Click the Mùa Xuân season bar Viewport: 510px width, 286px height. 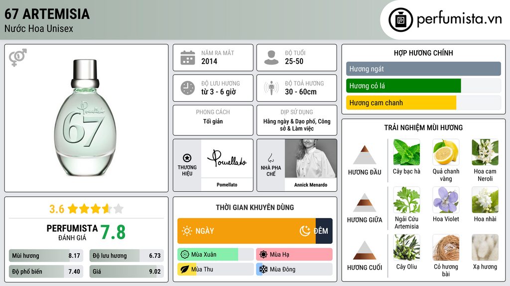(x=216, y=255)
